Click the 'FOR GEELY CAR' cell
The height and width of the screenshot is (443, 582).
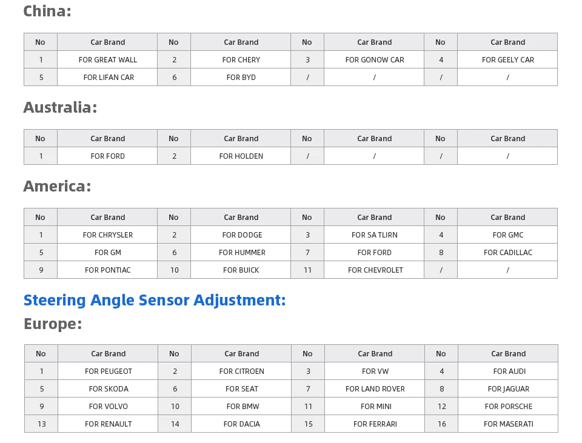(x=507, y=60)
